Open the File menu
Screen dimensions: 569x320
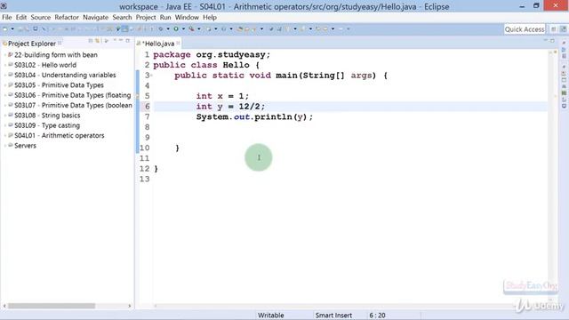[x=6, y=18]
